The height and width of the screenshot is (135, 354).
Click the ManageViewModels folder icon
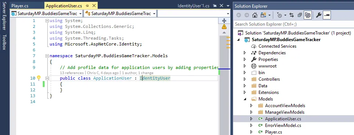pyautogui.click(x=260, y=112)
